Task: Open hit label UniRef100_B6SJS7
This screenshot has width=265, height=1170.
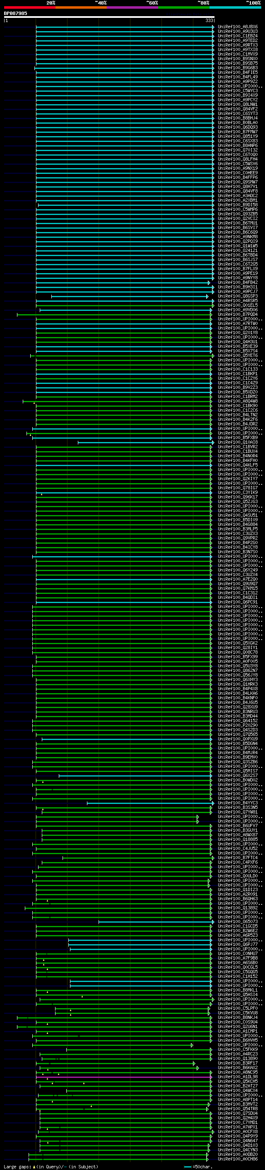Action: pos(238,260)
